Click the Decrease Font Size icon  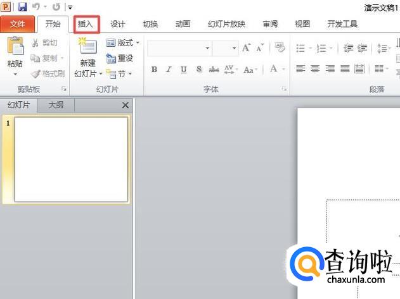(x=260, y=47)
